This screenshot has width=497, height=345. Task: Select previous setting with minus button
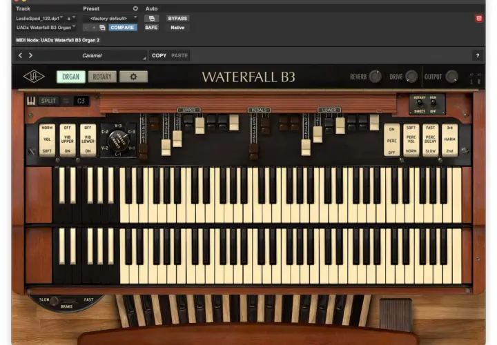tap(86, 28)
